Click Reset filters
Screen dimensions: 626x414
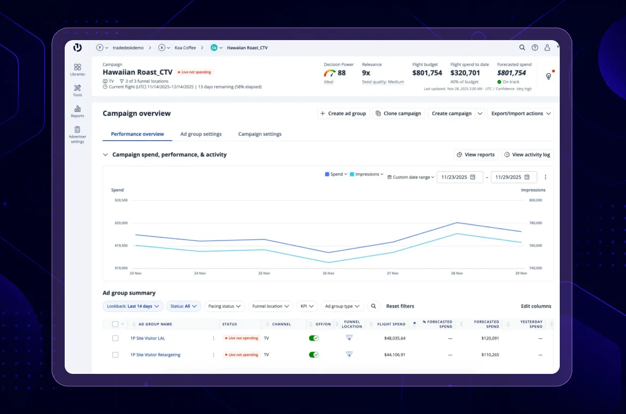(x=400, y=306)
